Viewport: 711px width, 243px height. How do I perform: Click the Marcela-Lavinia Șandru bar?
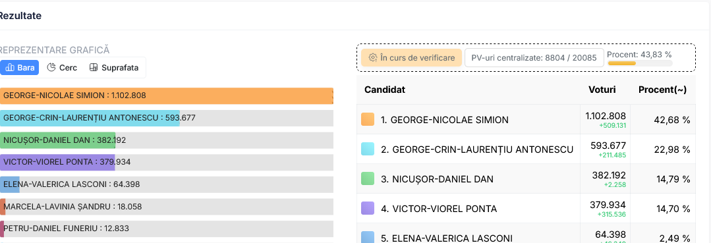167,207
